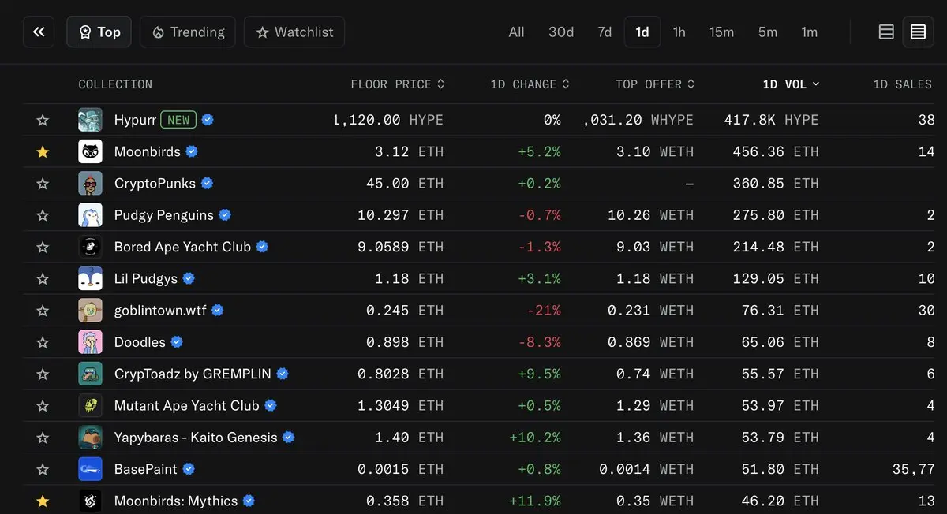Image resolution: width=947 pixels, height=514 pixels.
Task: Open the Yapybaras - Kaito Genesis link
Action: click(x=196, y=438)
